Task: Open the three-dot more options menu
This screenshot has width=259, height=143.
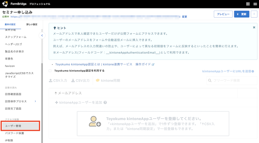Action: pos(254,14)
